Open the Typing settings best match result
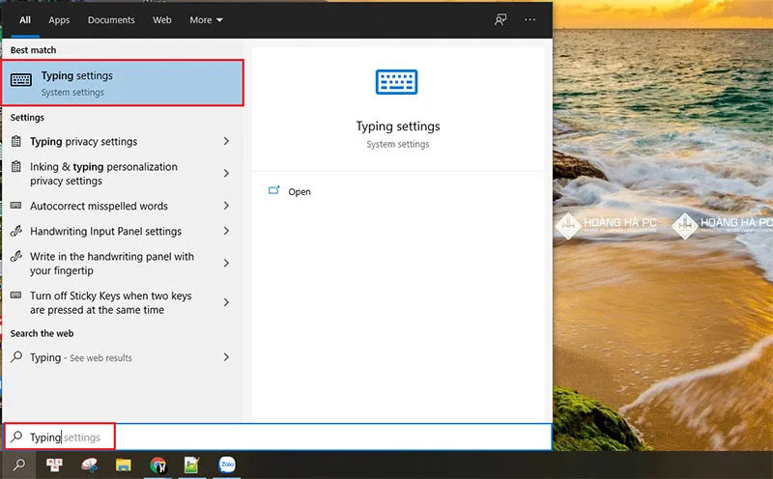This screenshot has width=773, height=479. point(123,83)
